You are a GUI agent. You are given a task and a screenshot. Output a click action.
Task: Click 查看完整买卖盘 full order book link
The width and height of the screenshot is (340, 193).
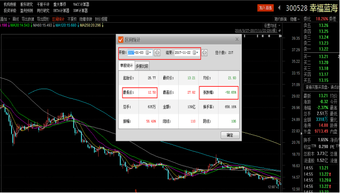coord(321,88)
